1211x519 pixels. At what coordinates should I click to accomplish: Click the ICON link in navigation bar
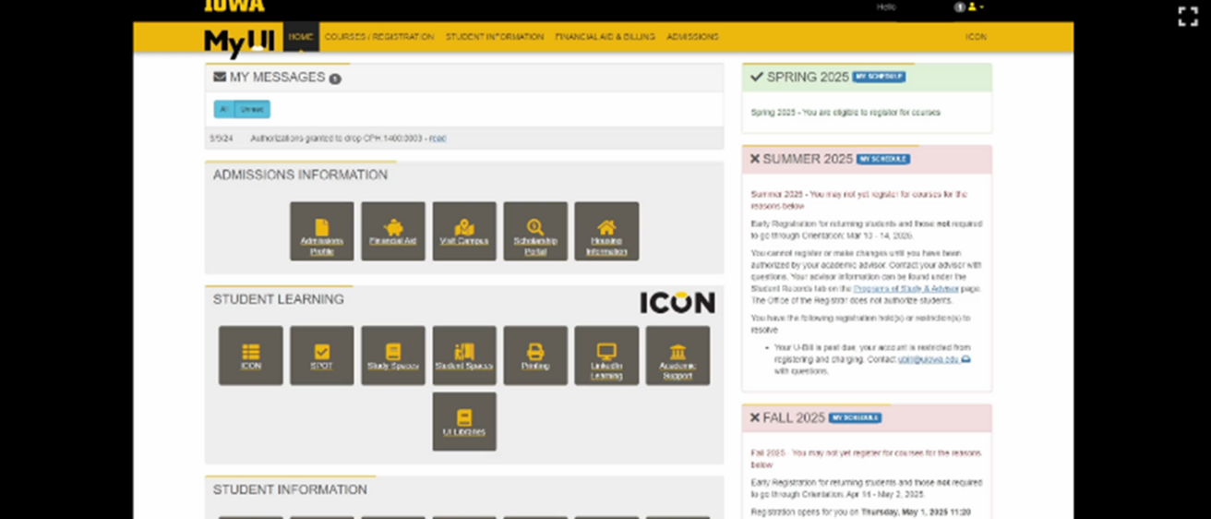click(976, 37)
